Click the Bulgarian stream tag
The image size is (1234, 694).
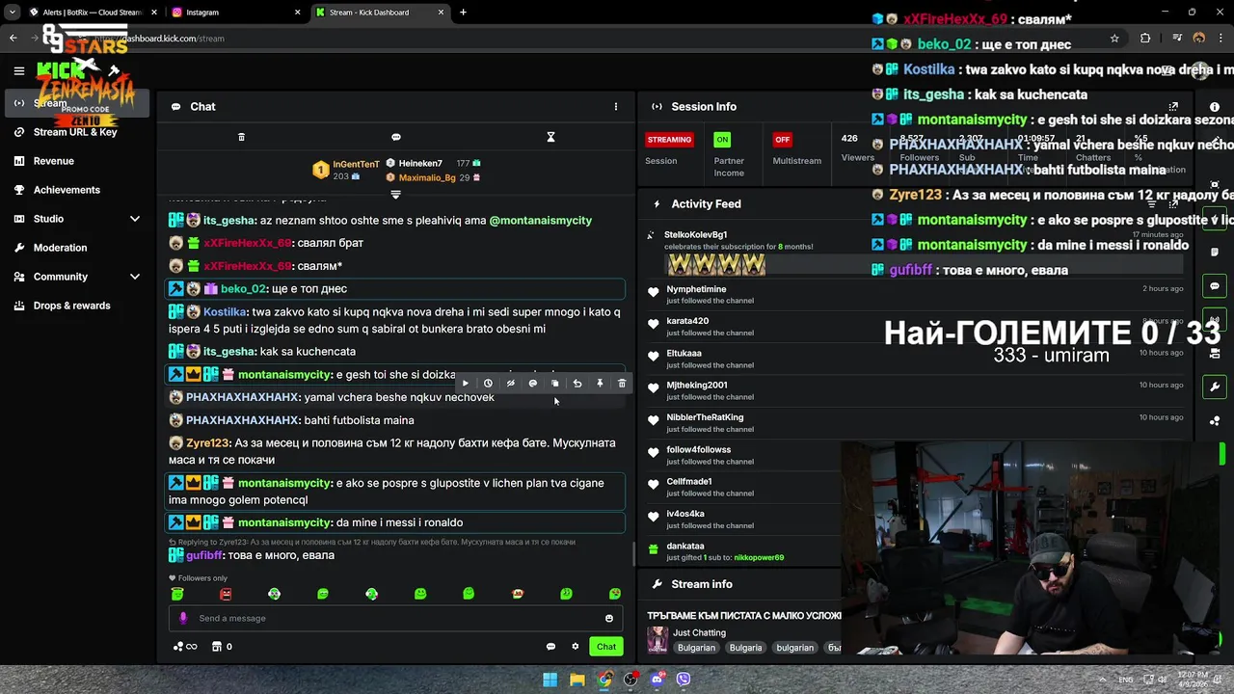(x=696, y=648)
